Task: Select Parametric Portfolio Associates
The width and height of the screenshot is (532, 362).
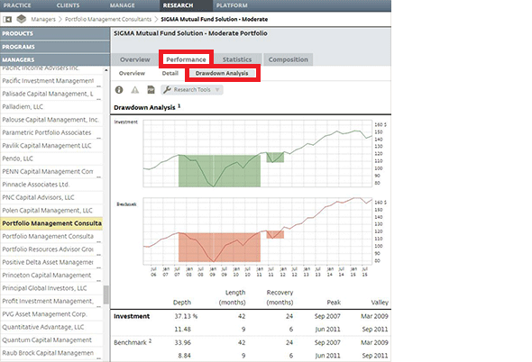Action: (x=51, y=132)
